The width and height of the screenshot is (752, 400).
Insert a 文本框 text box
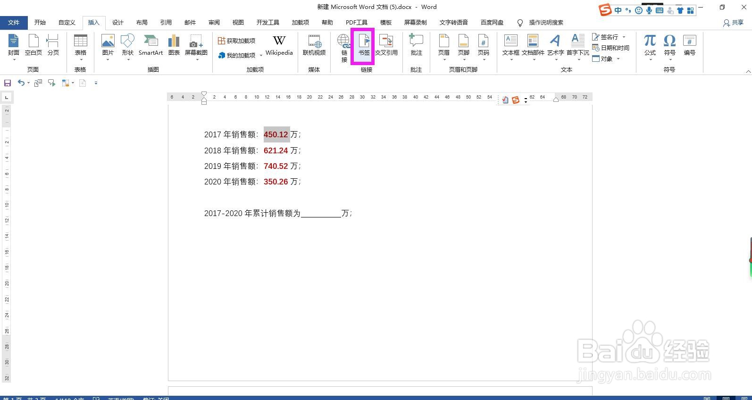511,47
